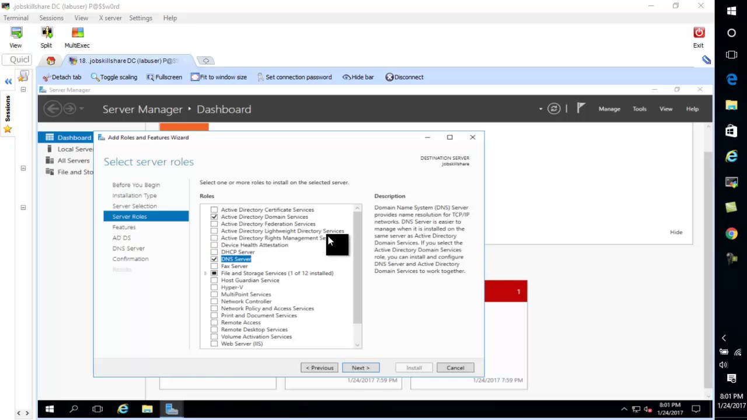
Task: Click roles list scroll-down arrow
Action: pos(358,345)
